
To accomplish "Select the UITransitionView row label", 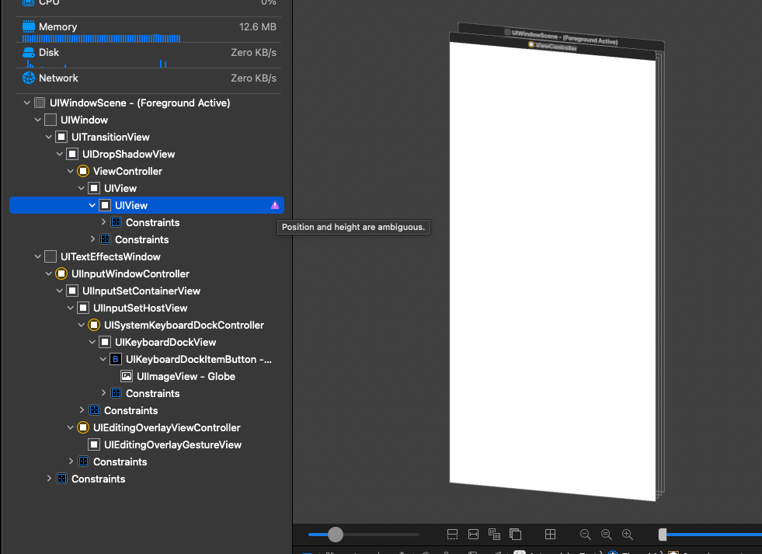I will (110, 137).
